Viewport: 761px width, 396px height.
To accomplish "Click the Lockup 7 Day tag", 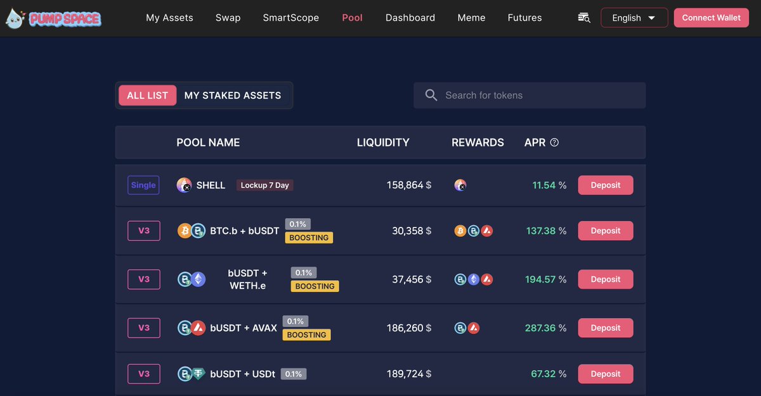I will pos(265,186).
